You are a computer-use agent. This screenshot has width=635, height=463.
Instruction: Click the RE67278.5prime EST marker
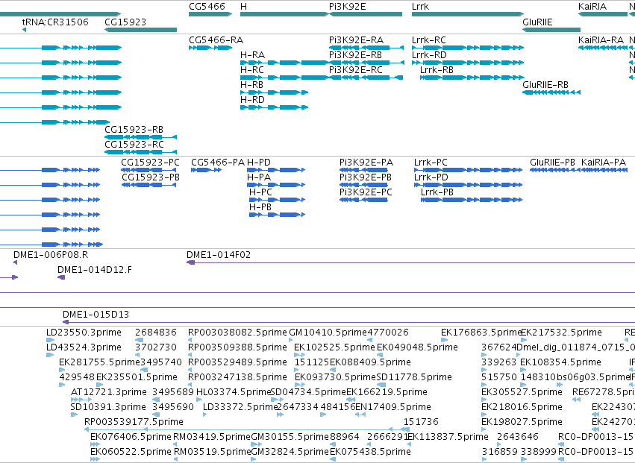[x=576, y=400]
